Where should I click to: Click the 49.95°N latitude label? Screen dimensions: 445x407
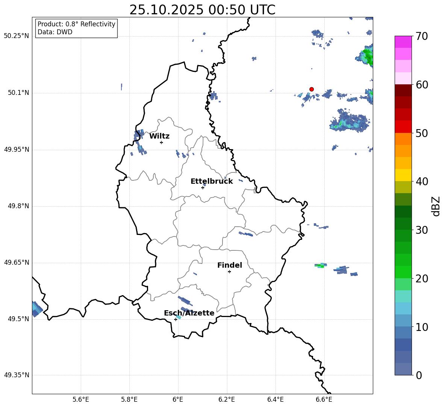tap(17, 149)
